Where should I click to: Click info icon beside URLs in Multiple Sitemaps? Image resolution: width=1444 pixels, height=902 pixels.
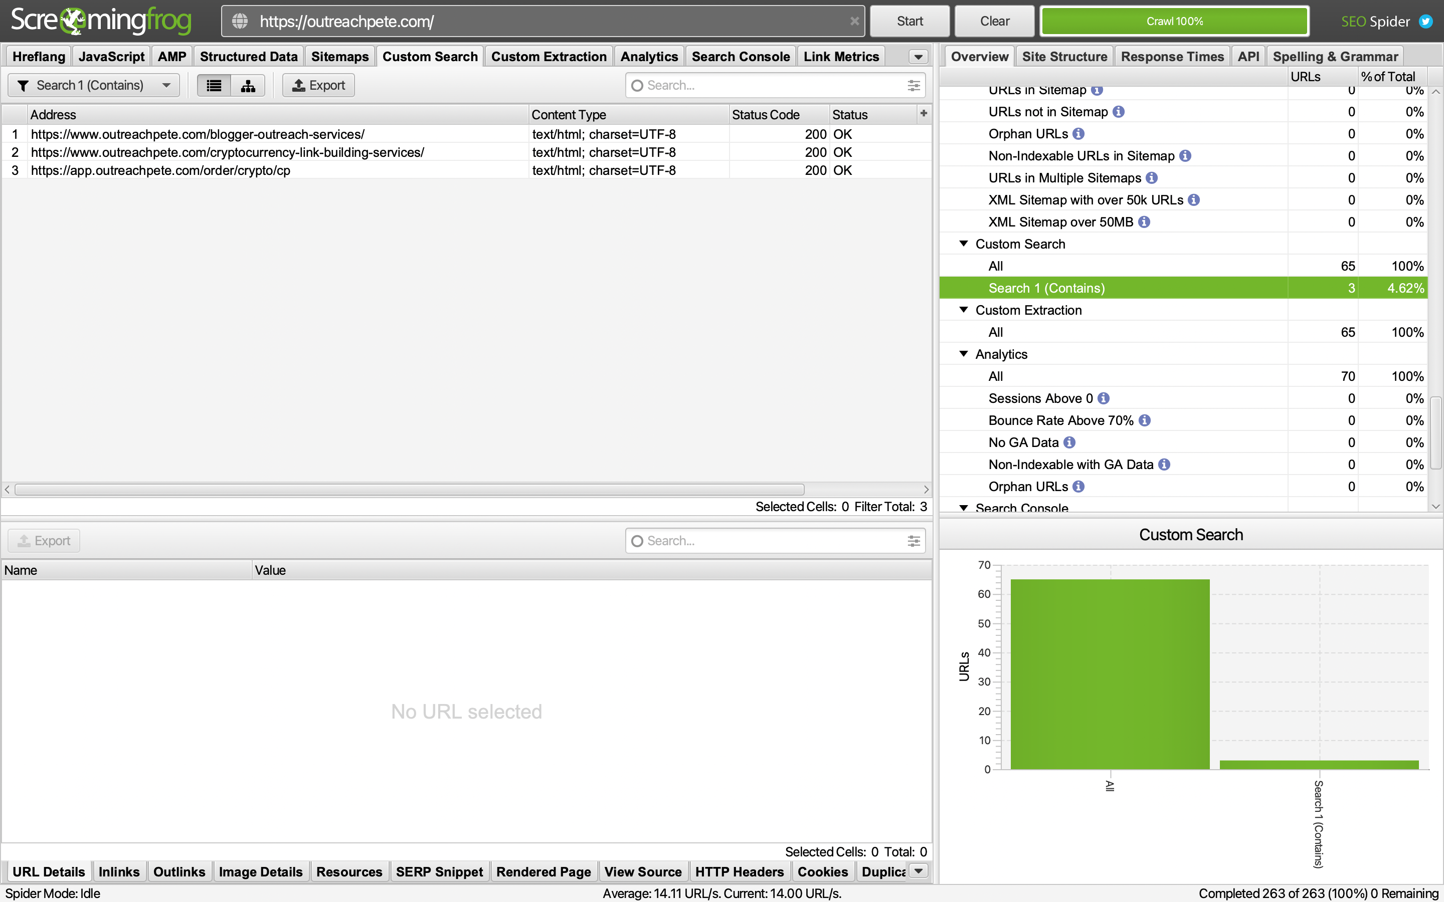1152,178
